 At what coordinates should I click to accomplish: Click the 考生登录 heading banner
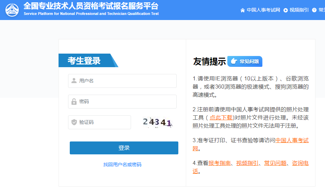[88, 60]
